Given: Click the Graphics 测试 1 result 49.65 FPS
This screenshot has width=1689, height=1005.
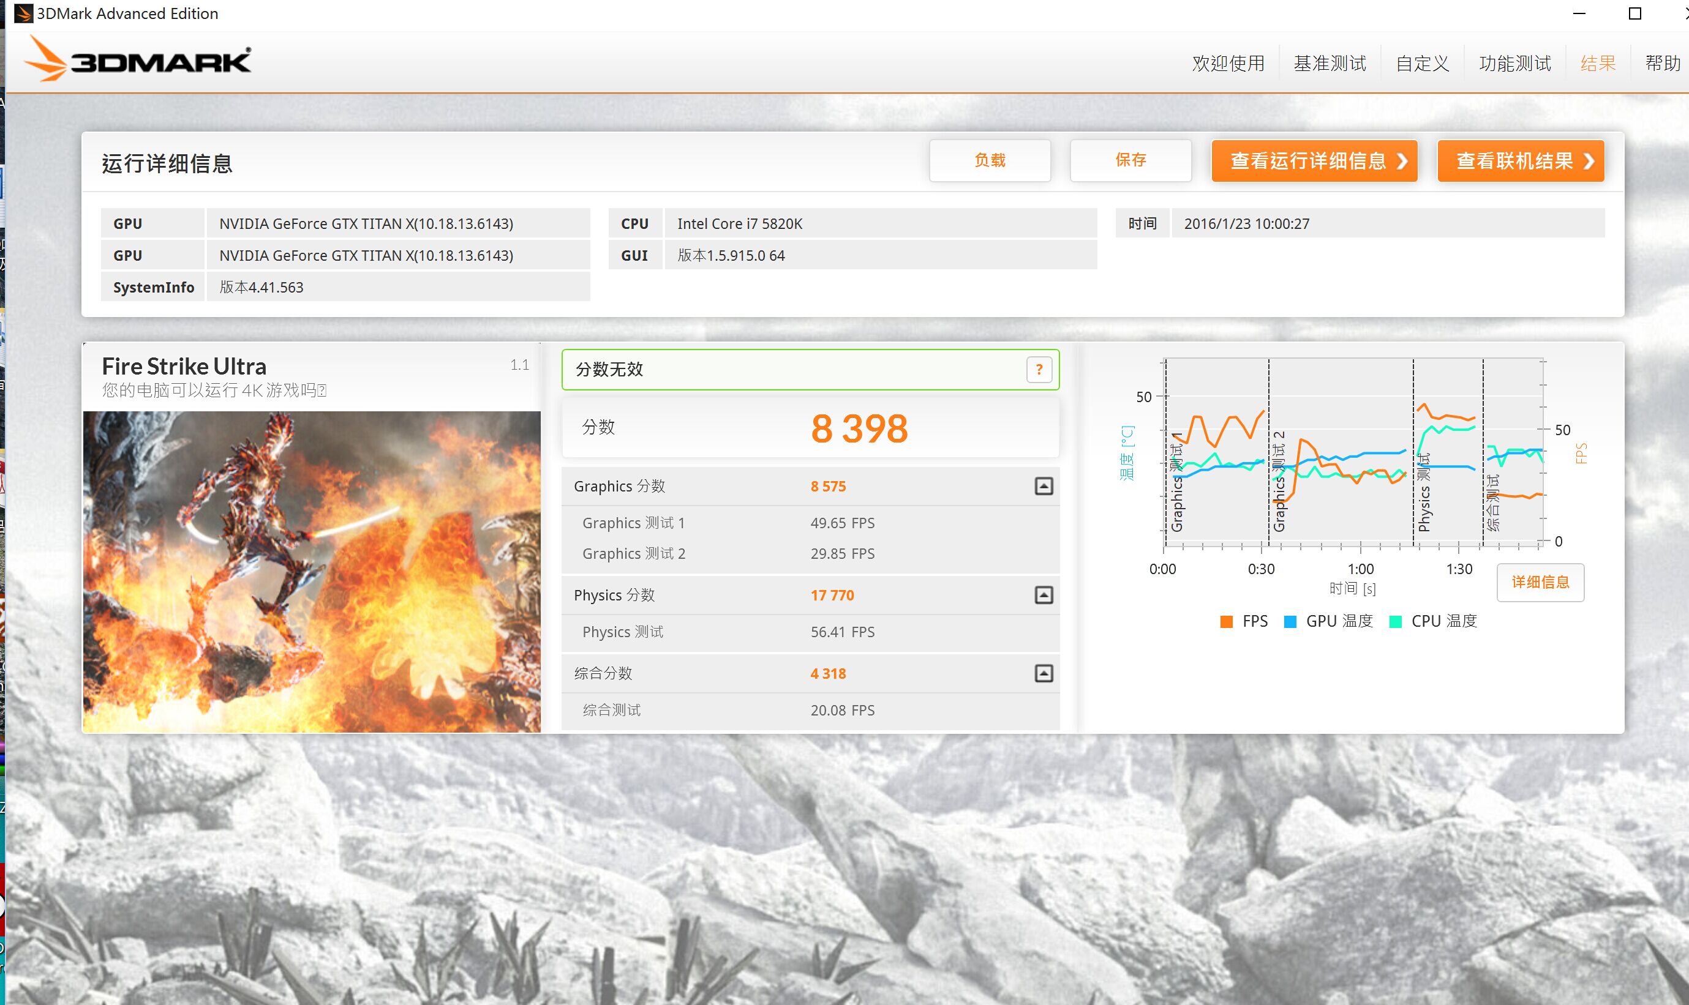Looking at the screenshot, I should 842,523.
